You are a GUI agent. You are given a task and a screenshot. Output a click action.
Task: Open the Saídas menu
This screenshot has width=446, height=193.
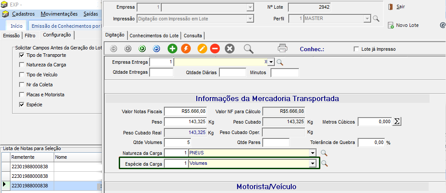[x=91, y=14]
